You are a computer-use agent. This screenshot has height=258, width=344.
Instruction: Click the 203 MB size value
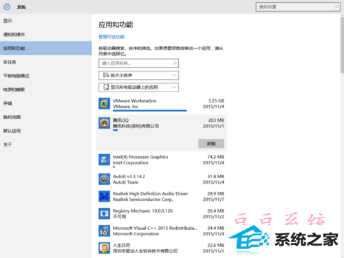tap(216, 120)
